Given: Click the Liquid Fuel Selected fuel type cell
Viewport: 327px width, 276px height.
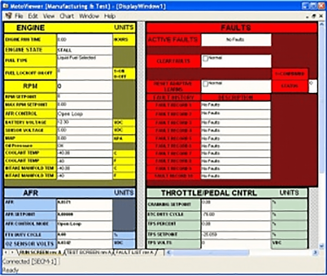Looking at the screenshot, I should click(84, 61).
